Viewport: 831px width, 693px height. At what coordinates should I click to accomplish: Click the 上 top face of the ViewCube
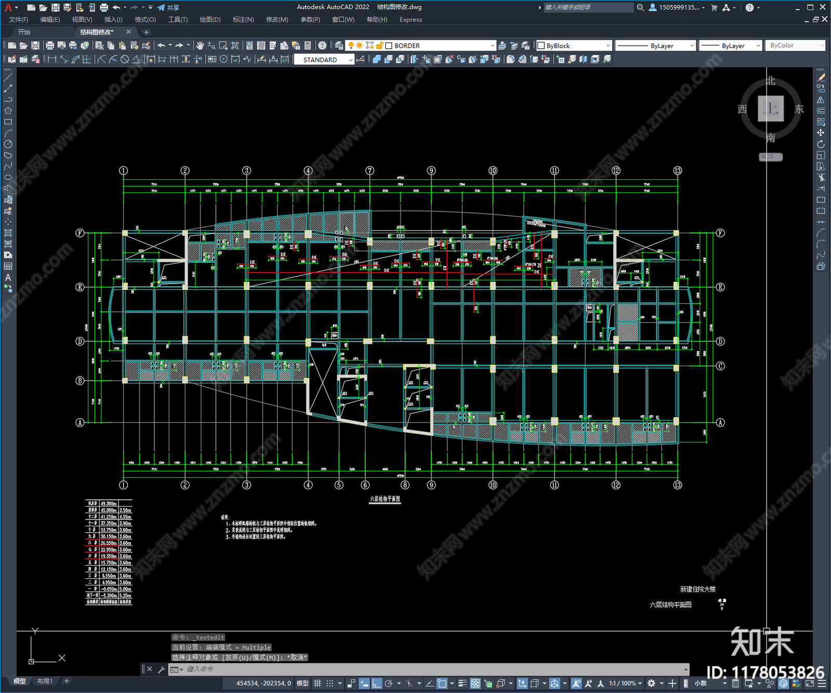tap(771, 109)
